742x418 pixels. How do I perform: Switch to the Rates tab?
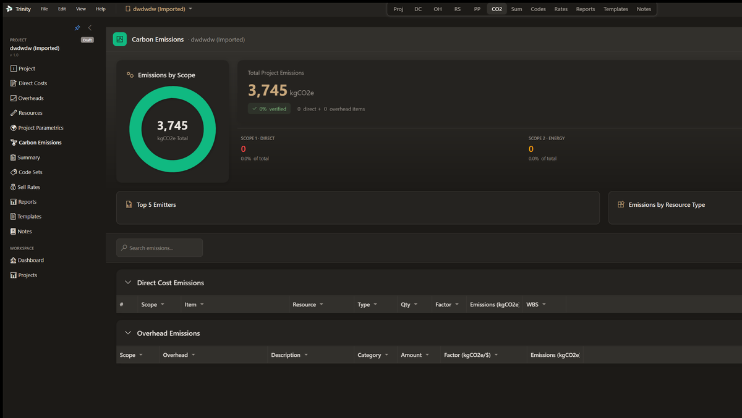(x=561, y=9)
